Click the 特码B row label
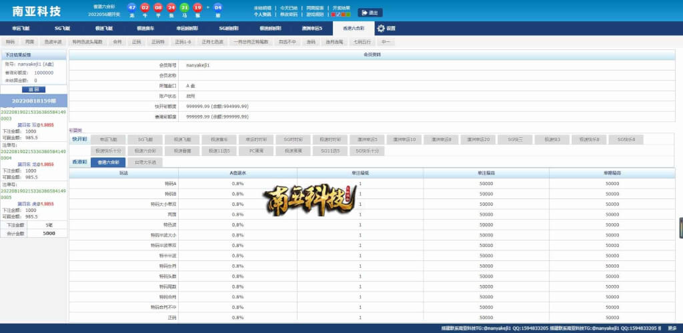Image resolution: width=683 pixels, height=333 pixels. click(x=170, y=194)
